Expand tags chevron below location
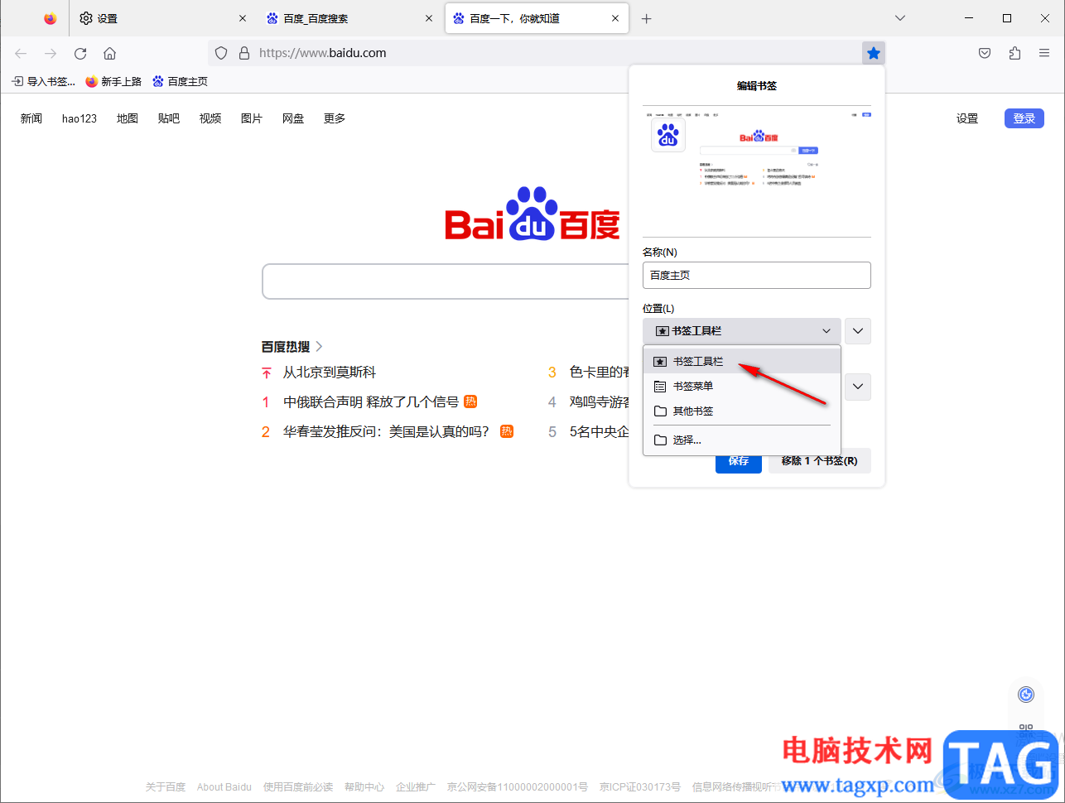This screenshot has height=803, width=1065. click(858, 387)
